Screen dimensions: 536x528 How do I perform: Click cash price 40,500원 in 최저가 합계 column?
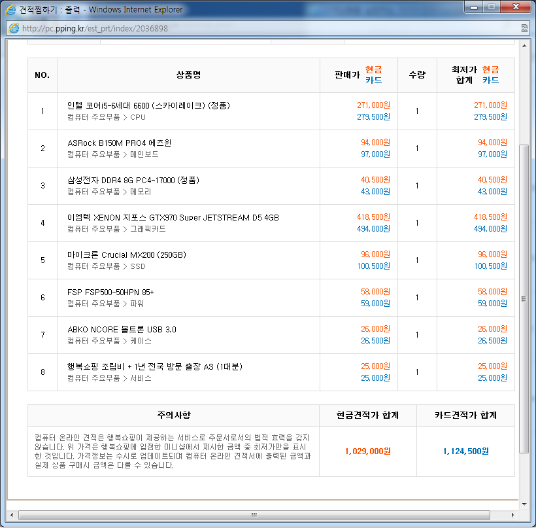point(492,180)
